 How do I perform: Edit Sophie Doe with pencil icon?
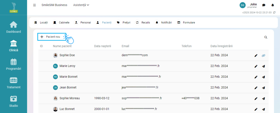[256, 55]
